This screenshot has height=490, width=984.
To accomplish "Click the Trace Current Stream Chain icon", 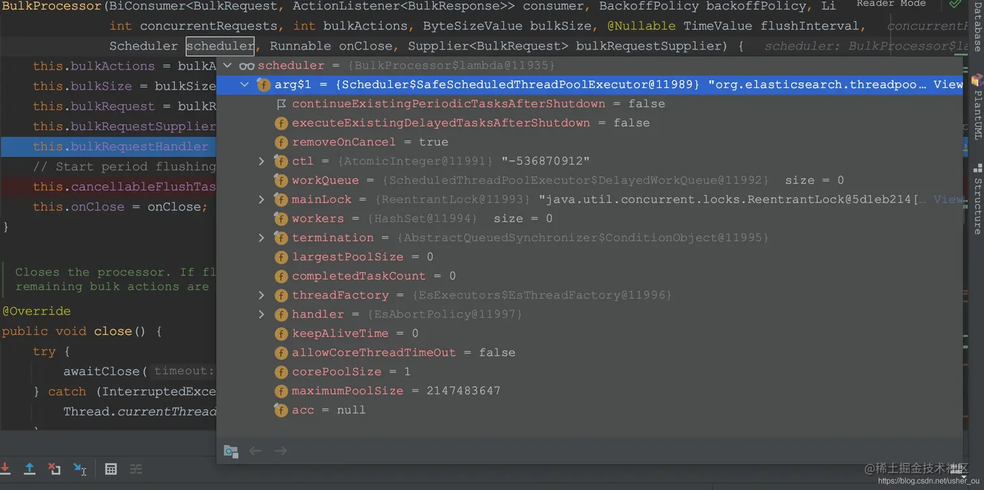I will point(136,469).
